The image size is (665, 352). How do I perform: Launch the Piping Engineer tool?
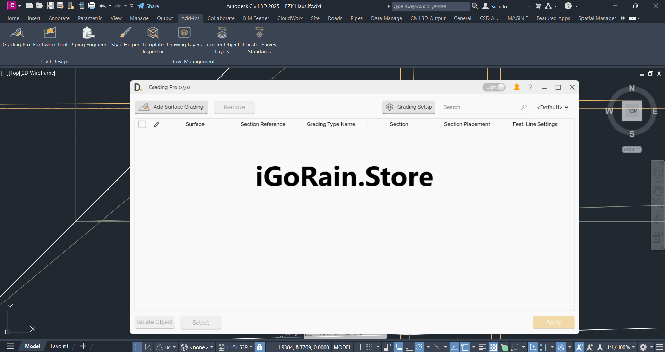[88, 38]
